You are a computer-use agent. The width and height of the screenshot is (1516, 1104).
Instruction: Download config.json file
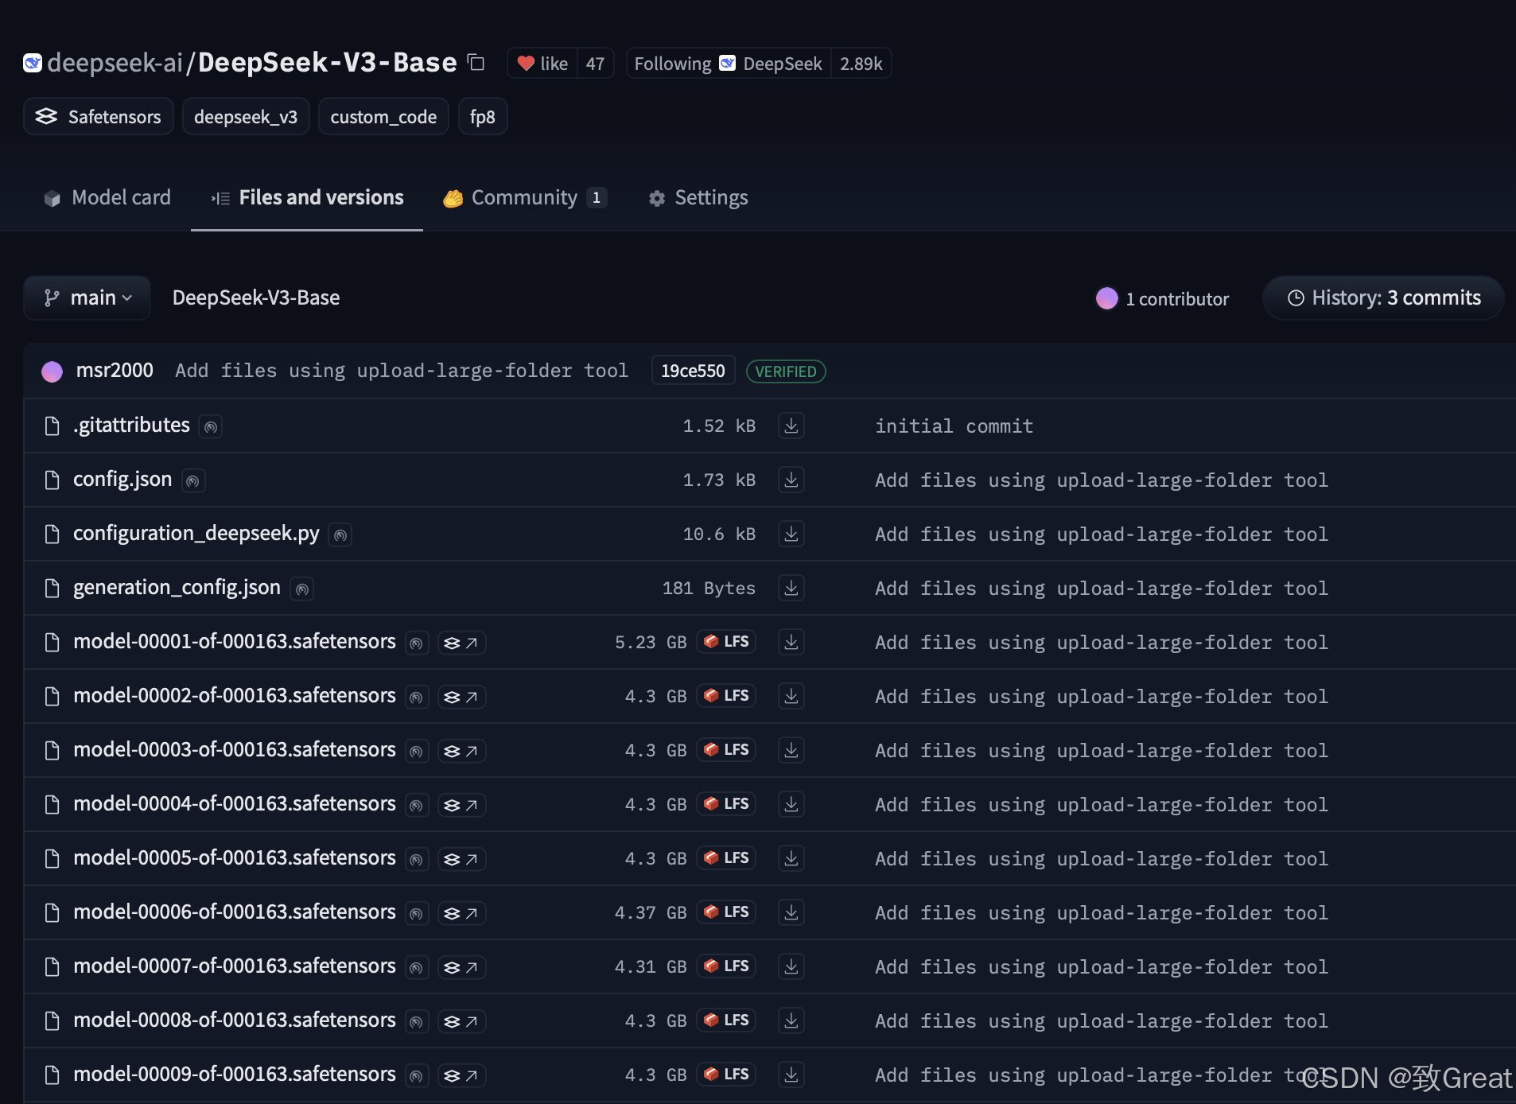(791, 480)
